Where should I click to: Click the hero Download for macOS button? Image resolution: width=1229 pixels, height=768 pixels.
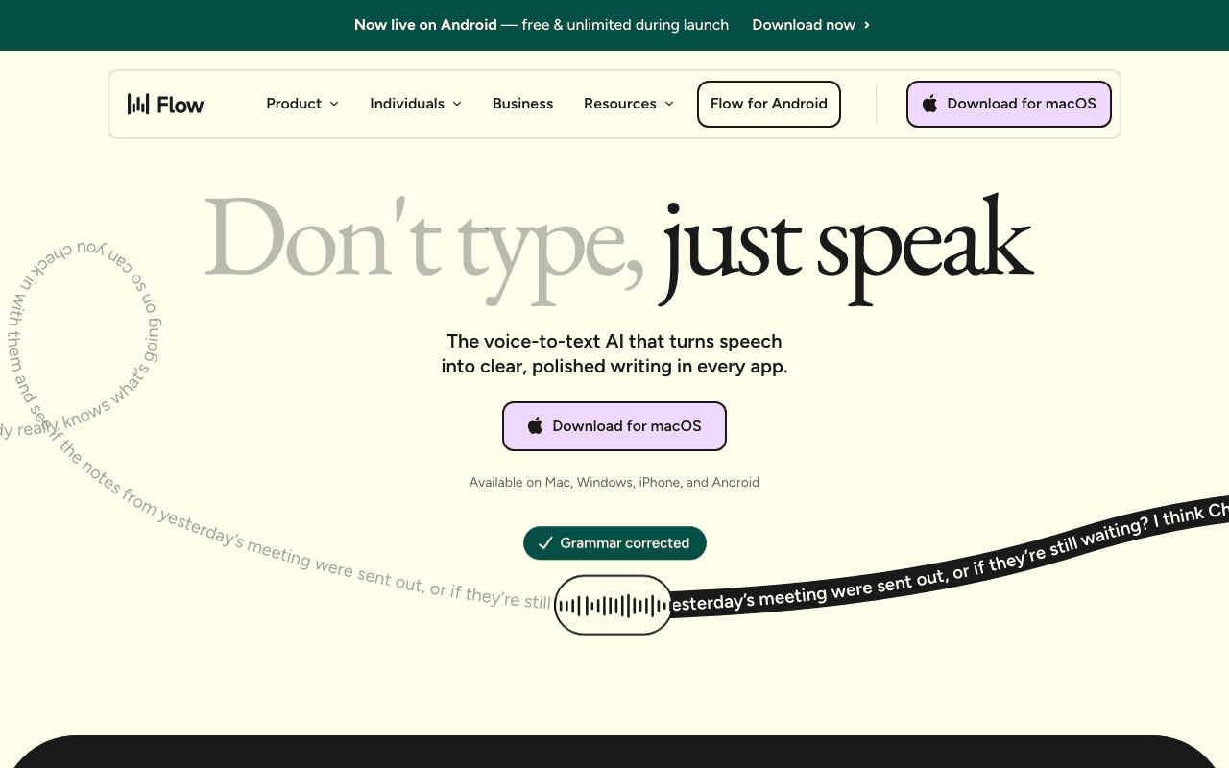tap(614, 425)
